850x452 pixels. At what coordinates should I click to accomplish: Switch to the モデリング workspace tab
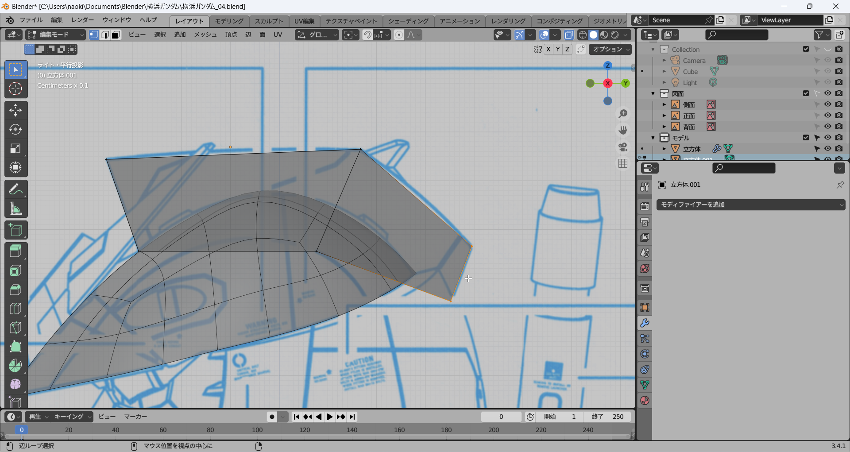[x=229, y=21]
